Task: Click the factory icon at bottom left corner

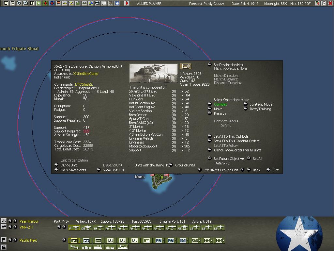Action: [x=4, y=247]
